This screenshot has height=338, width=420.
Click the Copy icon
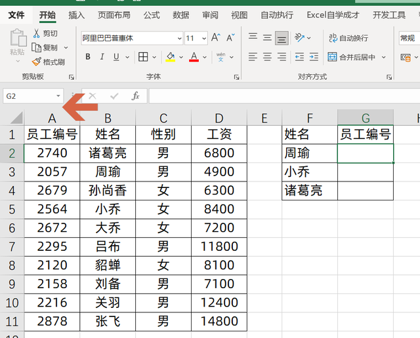[36, 48]
